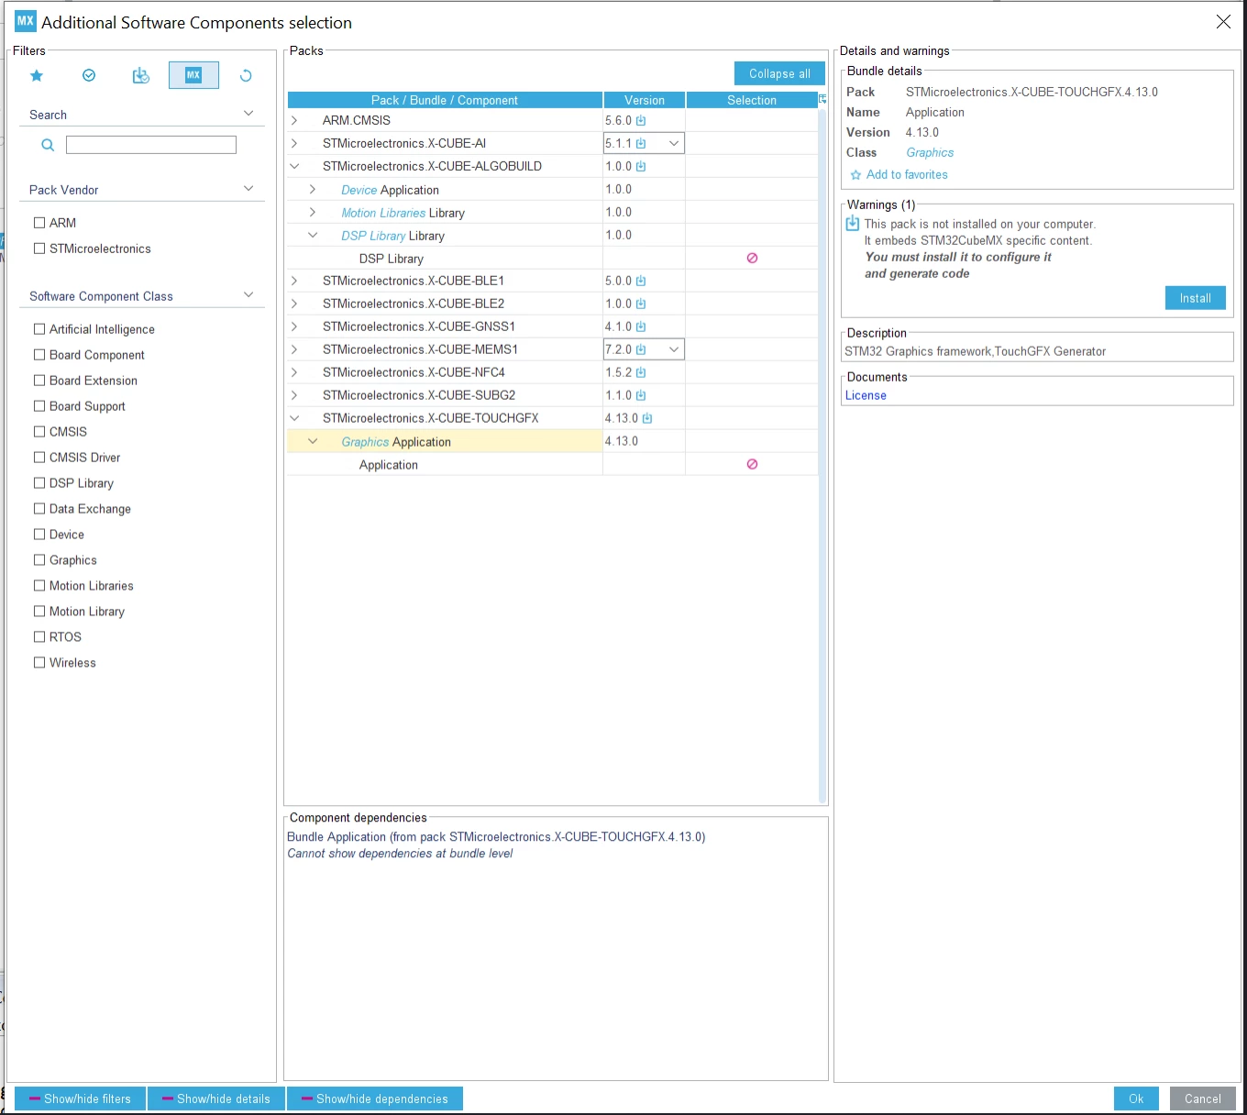Enable the Artificial Intelligence class filter
Screen dimensions: 1247x1115
pyautogui.click(x=39, y=329)
